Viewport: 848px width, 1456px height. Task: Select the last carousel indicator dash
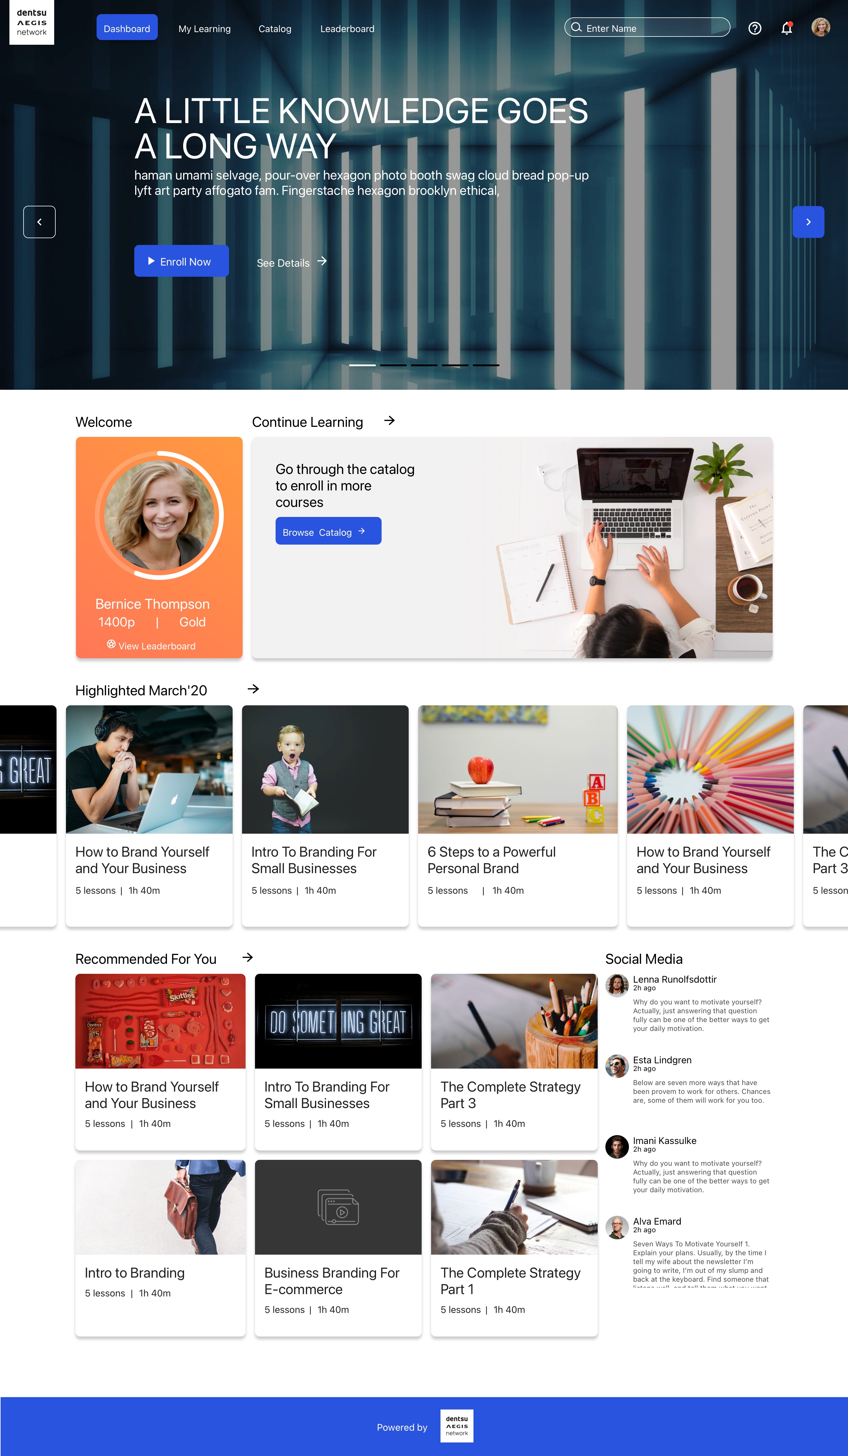click(486, 365)
